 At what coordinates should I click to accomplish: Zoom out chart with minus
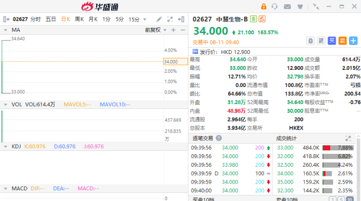183,30
